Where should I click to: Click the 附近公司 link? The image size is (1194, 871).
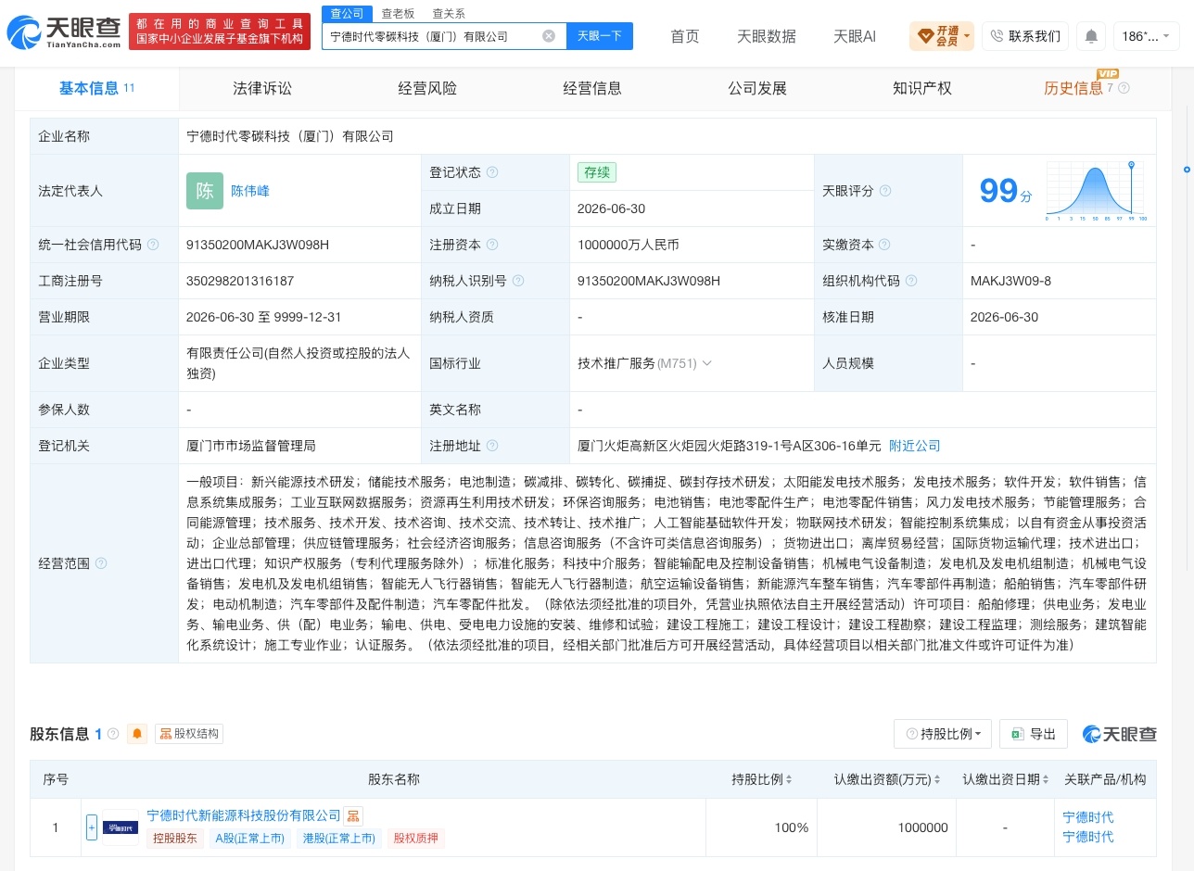click(x=915, y=446)
